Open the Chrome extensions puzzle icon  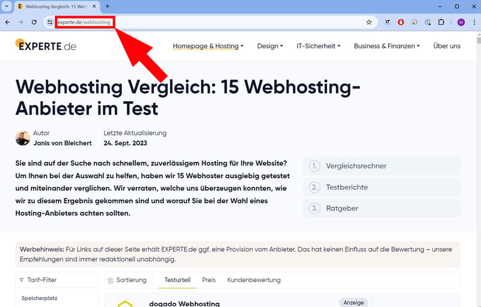(441, 22)
